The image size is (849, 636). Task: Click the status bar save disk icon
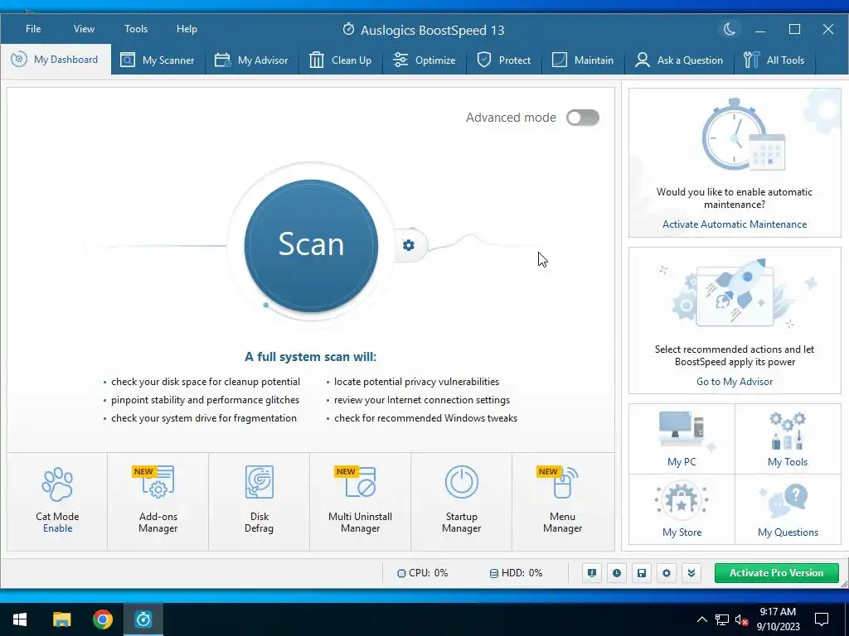pyautogui.click(x=642, y=573)
